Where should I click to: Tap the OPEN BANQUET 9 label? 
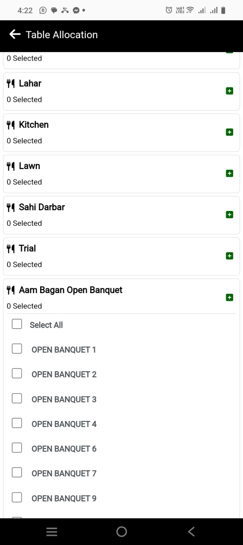pyautogui.click(x=64, y=499)
